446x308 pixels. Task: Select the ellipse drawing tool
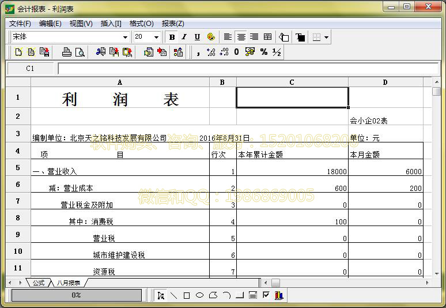tap(199, 295)
